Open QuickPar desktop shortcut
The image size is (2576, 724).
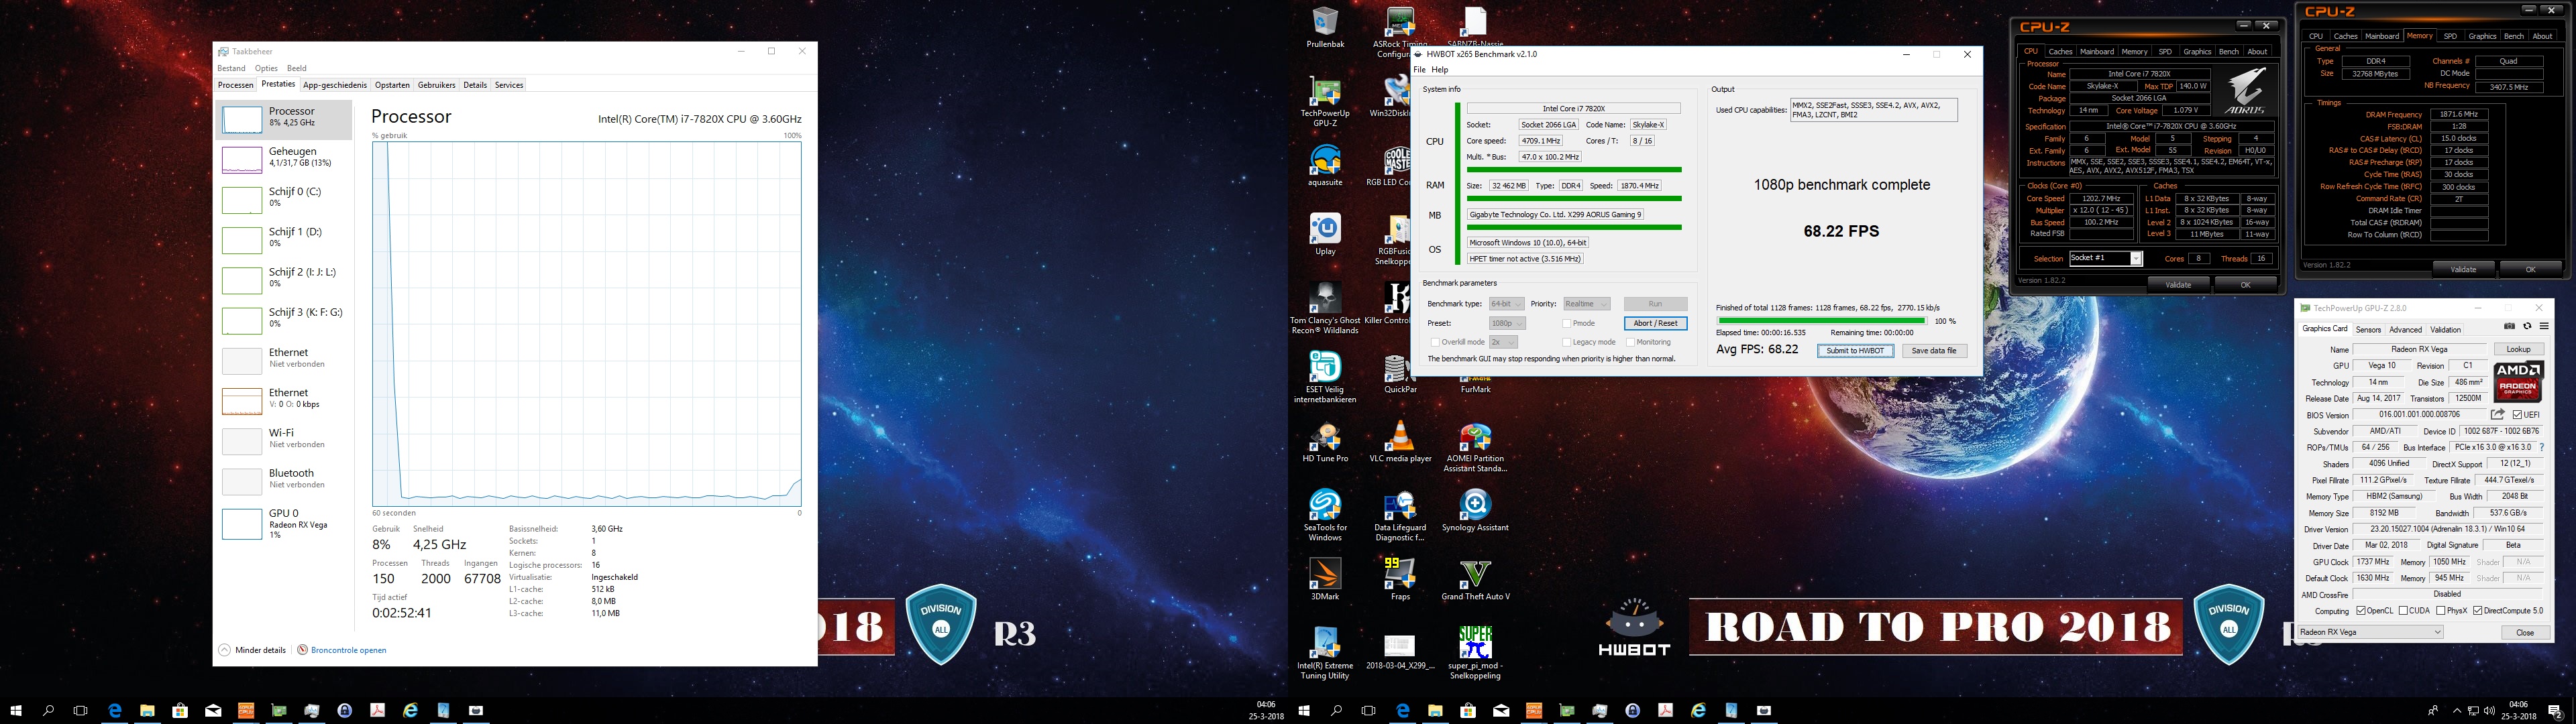point(1400,375)
